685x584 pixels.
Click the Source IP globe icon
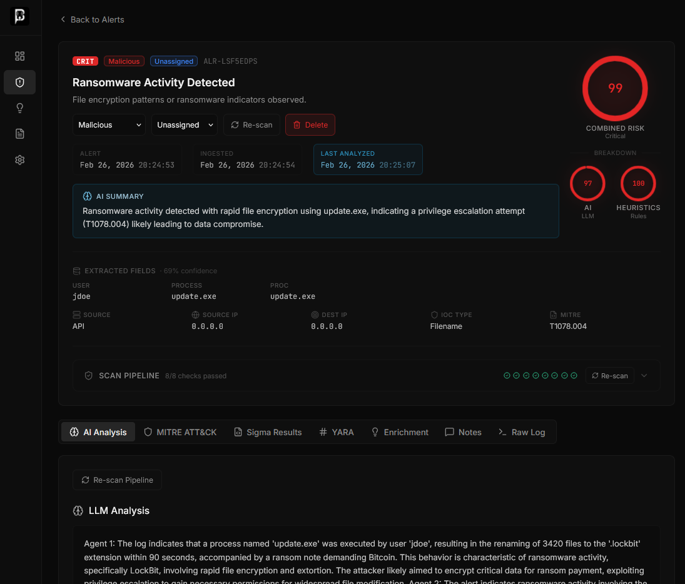click(x=195, y=315)
